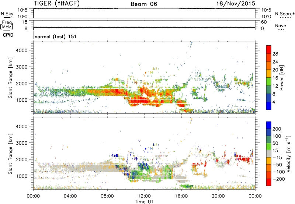This screenshot has height=204, width=295.
Task: Click the 'Power [dB]' colorbar title
Action: (282, 78)
